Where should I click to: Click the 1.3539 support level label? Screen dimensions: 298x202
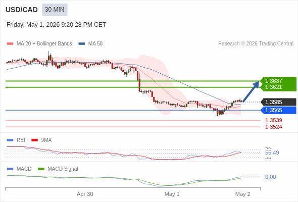click(x=273, y=120)
